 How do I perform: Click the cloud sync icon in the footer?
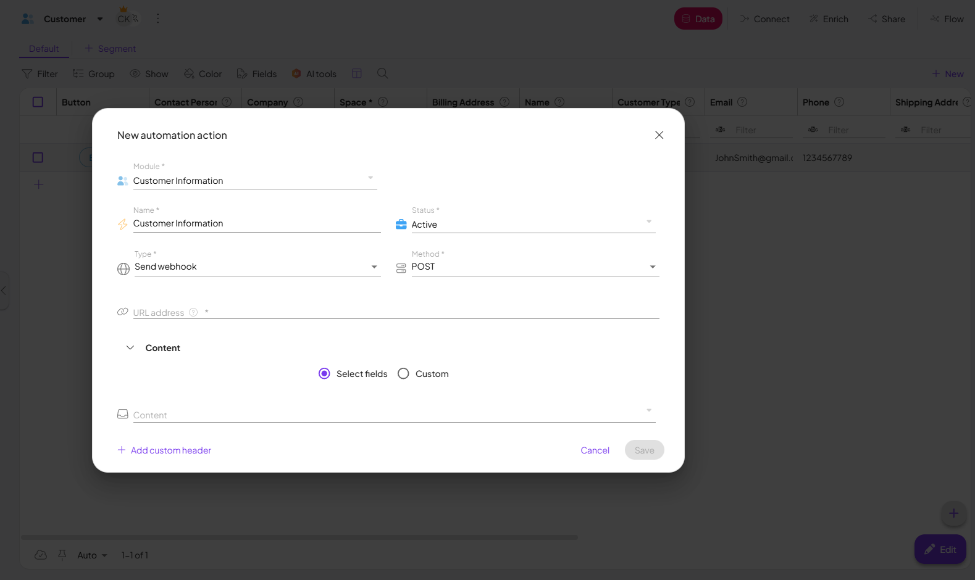pos(41,555)
